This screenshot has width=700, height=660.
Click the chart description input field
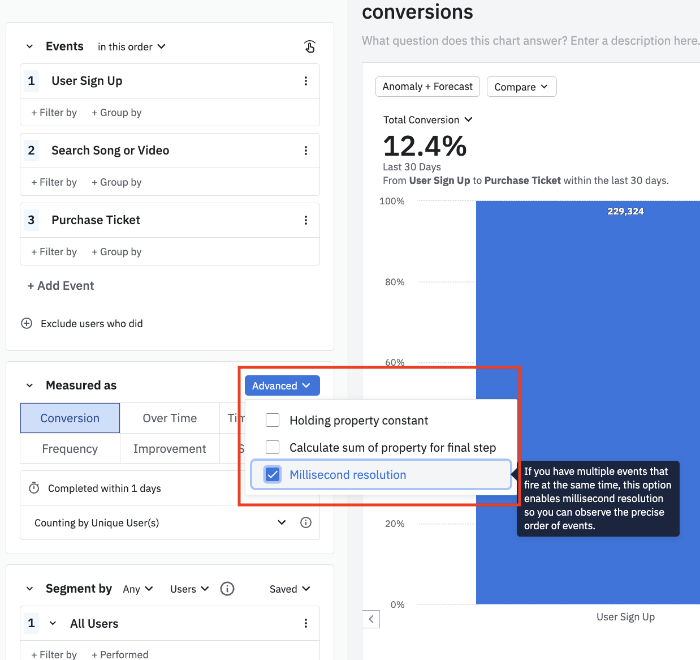point(530,41)
